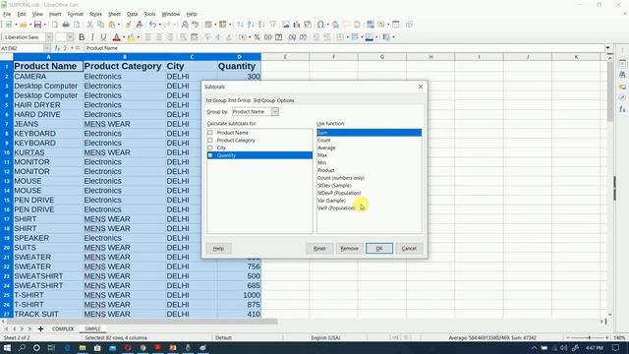The width and height of the screenshot is (629, 354).
Task: Click the Format as Percent icon
Action: point(257,37)
